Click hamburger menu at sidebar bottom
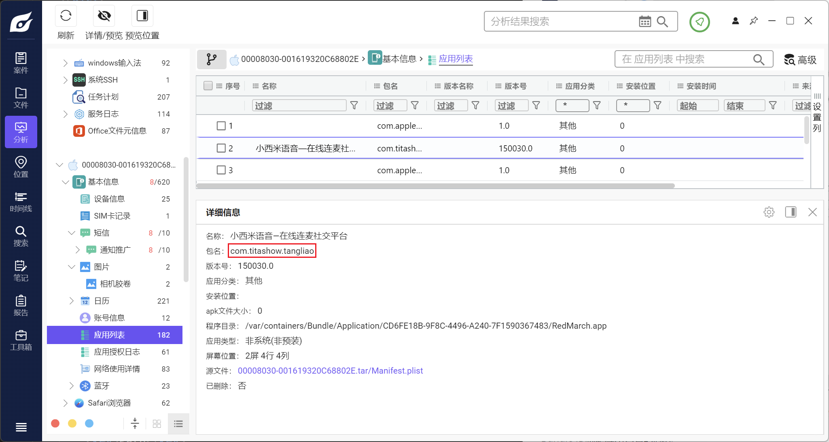 21,427
